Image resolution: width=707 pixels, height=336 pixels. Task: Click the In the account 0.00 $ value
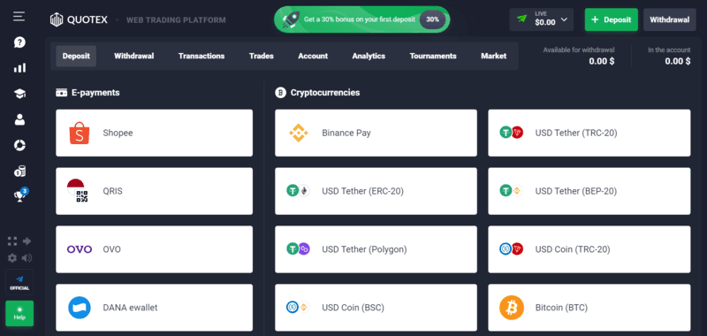pyautogui.click(x=677, y=61)
